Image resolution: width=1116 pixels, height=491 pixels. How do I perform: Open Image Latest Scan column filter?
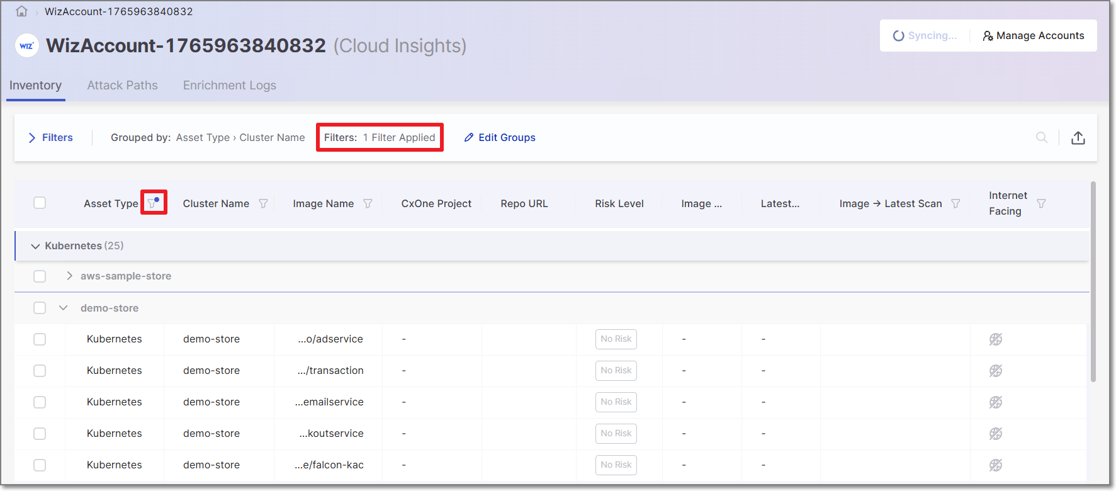click(955, 203)
